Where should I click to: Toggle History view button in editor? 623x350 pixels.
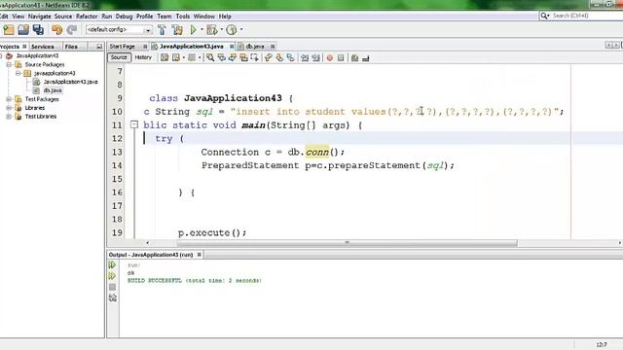click(x=143, y=57)
